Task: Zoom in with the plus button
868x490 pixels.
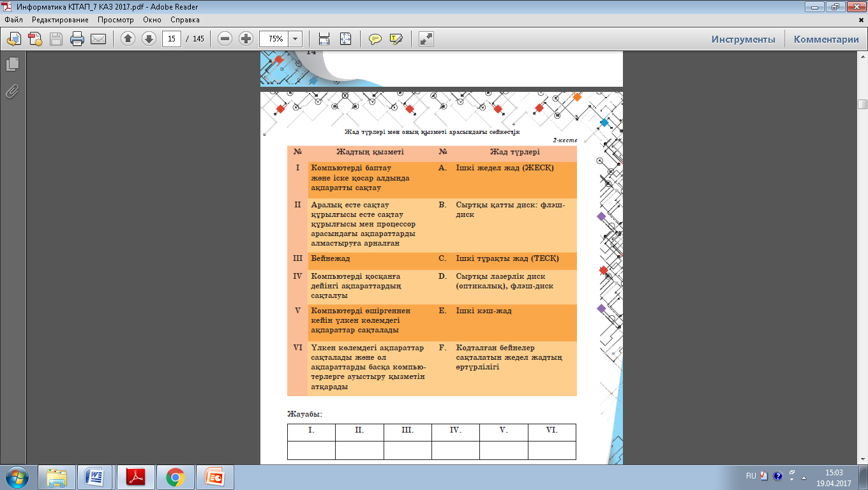Action: 246,39
